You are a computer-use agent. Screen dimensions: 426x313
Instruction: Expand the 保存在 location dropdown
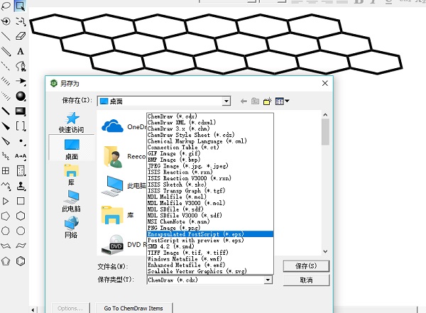pos(226,101)
